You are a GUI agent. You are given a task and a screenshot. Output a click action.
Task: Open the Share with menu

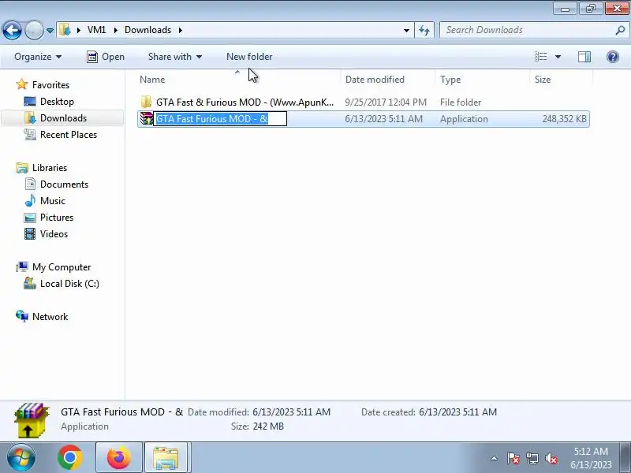[174, 57]
